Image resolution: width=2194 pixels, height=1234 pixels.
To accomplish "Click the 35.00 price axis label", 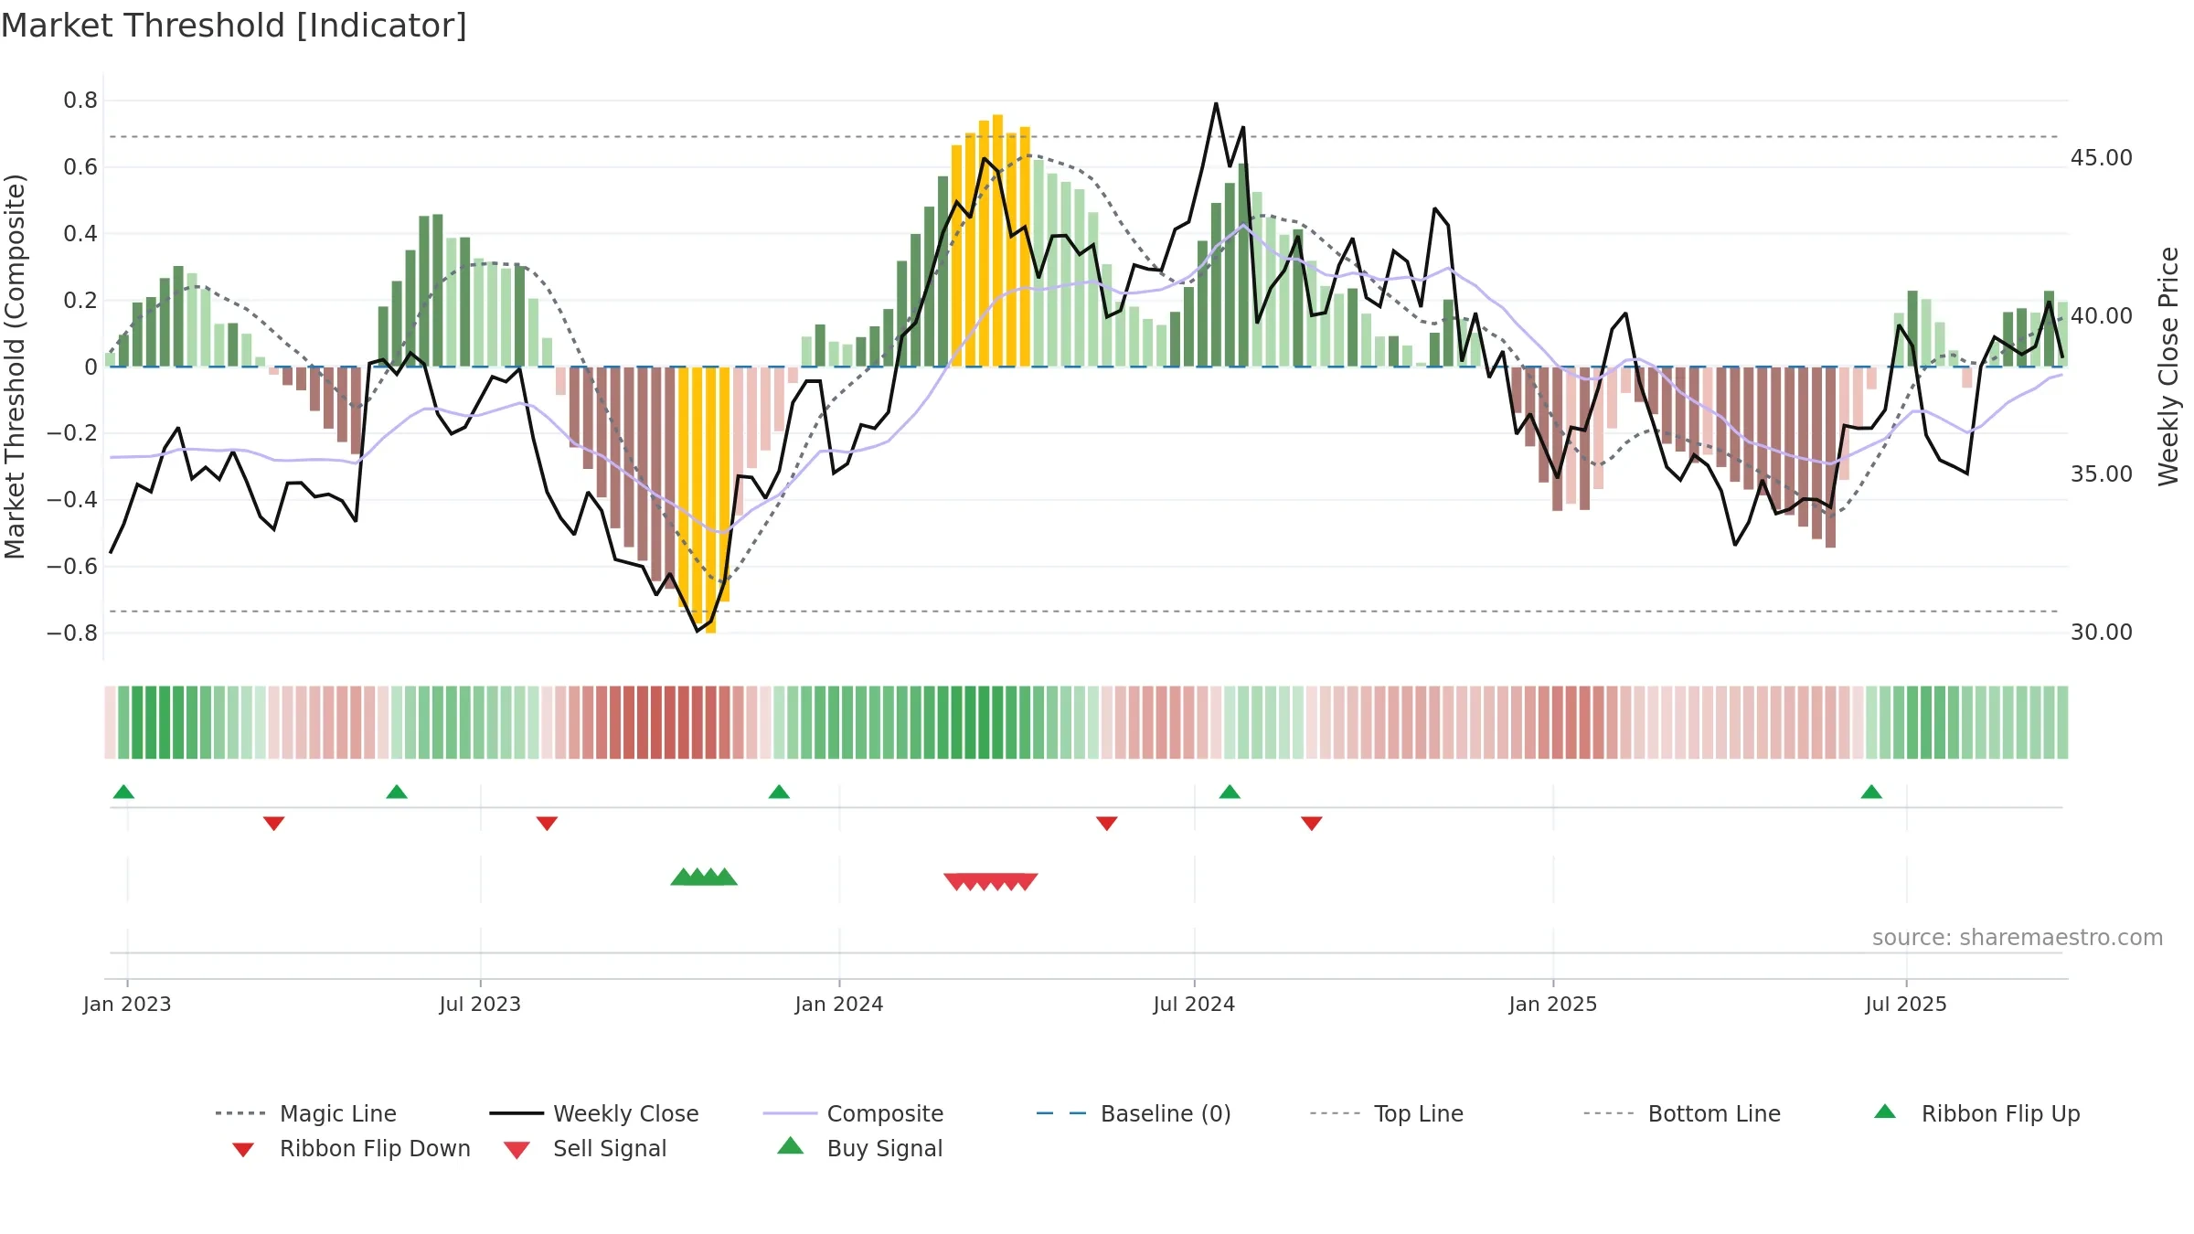I will pyautogui.click(x=2102, y=474).
